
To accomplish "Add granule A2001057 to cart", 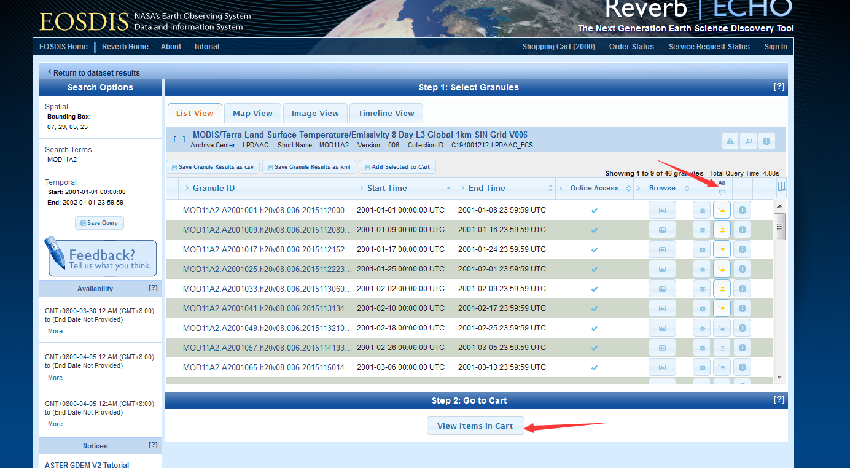I will pyautogui.click(x=722, y=348).
